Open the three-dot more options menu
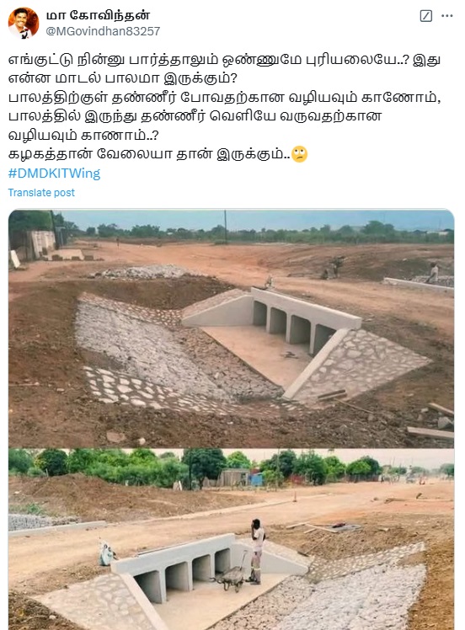 pyautogui.click(x=447, y=16)
